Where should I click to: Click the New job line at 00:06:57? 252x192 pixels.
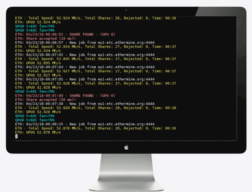[84, 42]
